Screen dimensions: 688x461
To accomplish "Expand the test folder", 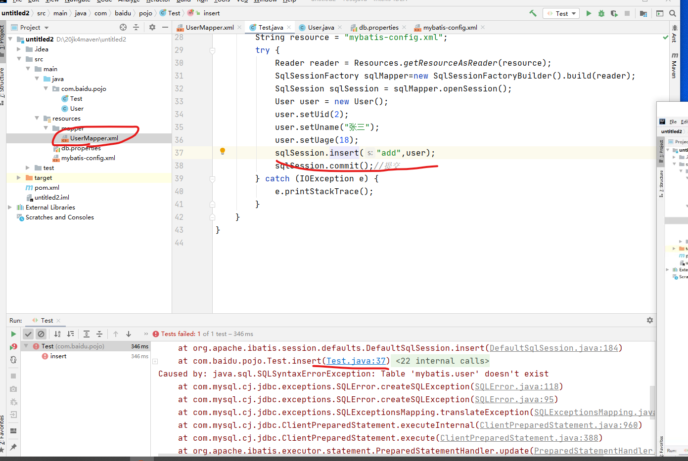I will [28, 168].
